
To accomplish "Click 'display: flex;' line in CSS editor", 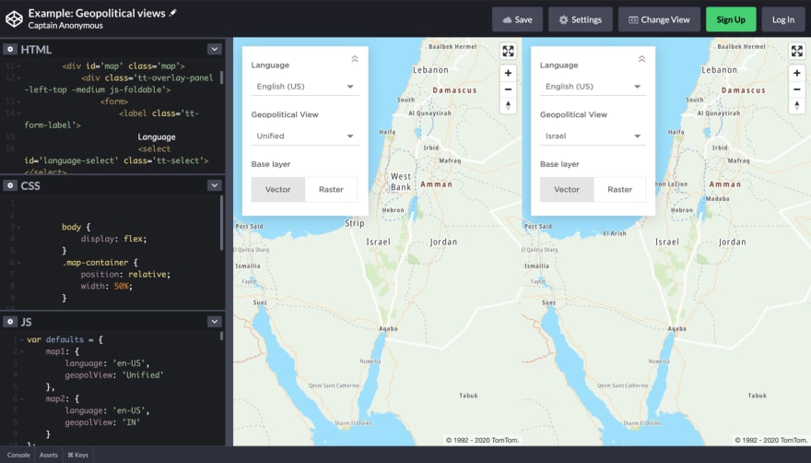I will pos(113,239).
